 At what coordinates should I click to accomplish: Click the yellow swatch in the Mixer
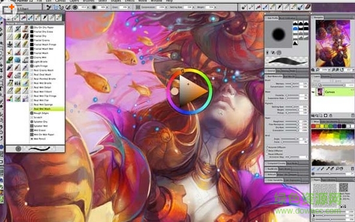tap(321, 126)
